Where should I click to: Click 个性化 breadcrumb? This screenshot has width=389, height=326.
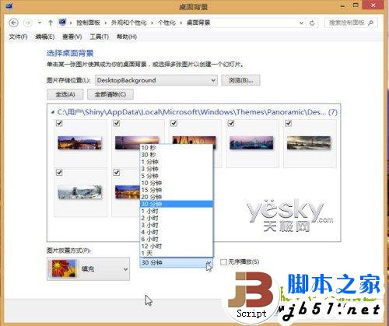(166, 23)
